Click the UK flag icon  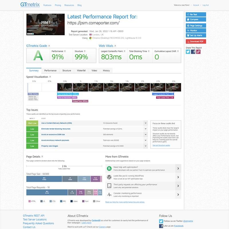[x=90, y=35]
